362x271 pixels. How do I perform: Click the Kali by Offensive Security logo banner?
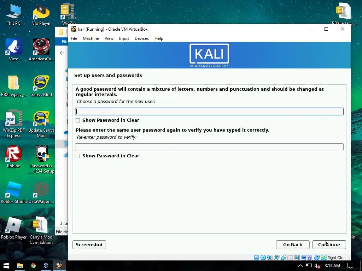(x=209, y=55)
